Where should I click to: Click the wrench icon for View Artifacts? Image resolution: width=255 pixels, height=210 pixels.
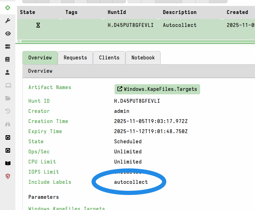8,21
